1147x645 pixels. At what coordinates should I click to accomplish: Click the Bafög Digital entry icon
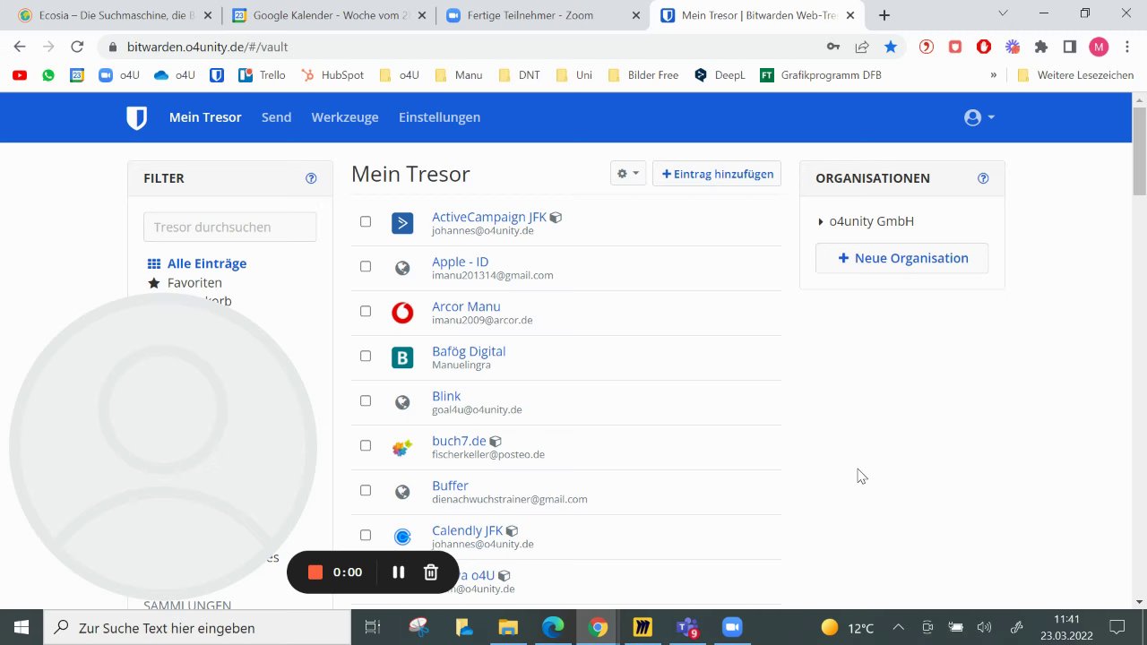coord(402,357)
